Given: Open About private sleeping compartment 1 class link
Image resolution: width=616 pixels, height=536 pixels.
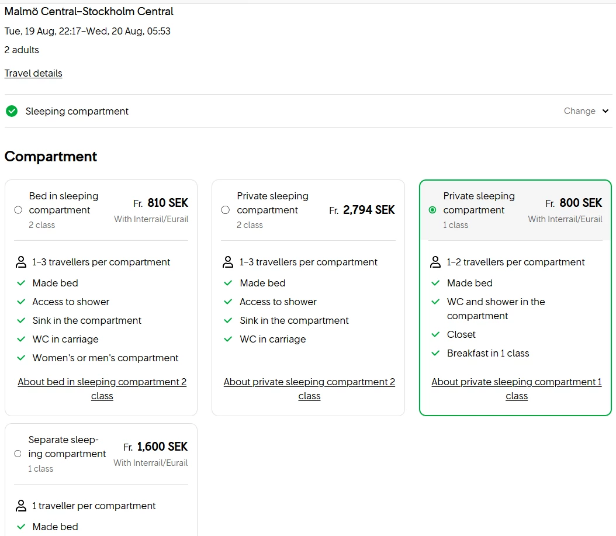Looking at the screenshot, I should [516, 389].
